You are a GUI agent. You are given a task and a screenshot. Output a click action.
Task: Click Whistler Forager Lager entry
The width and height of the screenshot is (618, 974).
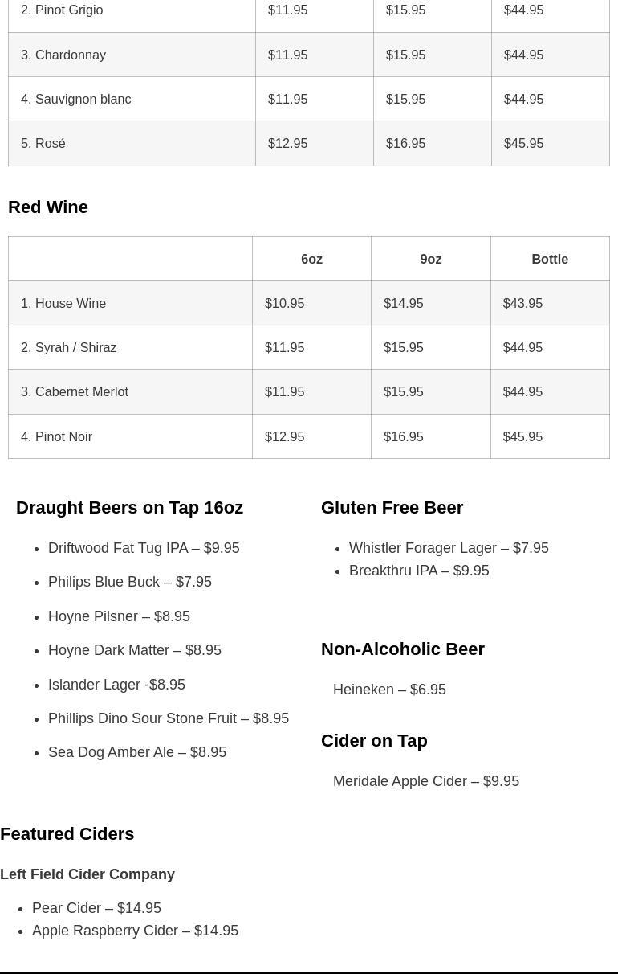tap(449, 548)
